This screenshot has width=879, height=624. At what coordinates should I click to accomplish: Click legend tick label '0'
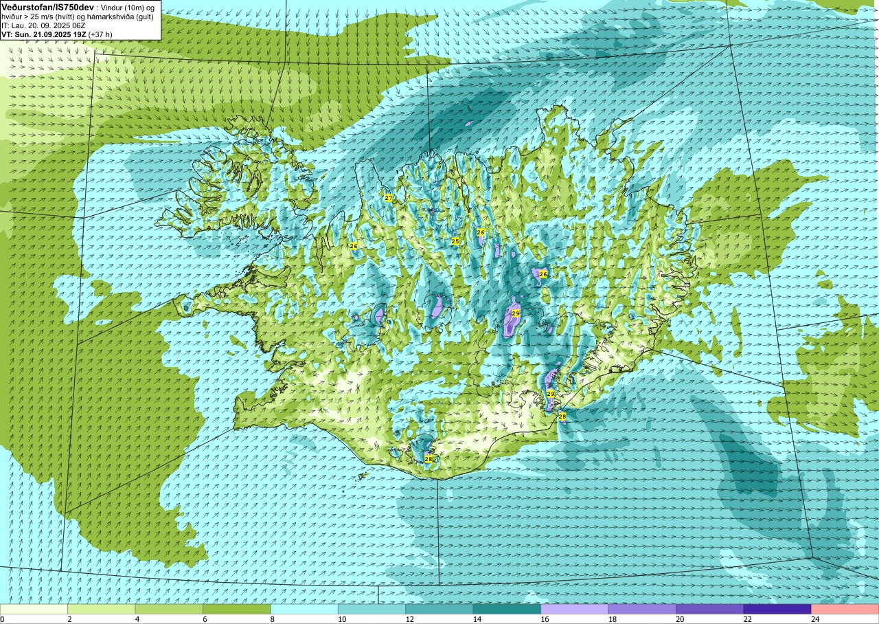2,619
